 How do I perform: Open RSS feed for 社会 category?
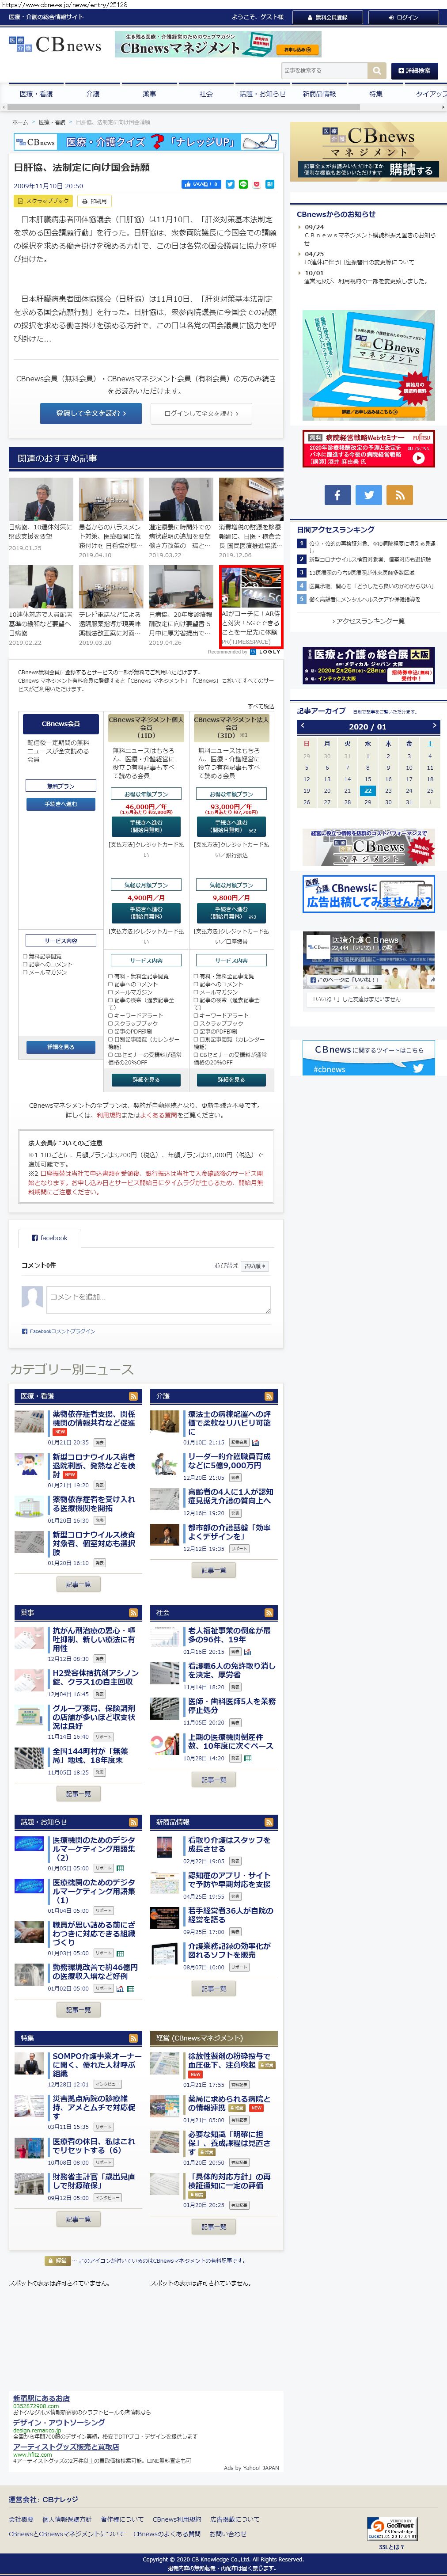coord(268,1613)
